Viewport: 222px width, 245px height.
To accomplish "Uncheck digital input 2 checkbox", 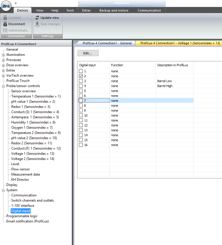I will [x=81, y=76].
